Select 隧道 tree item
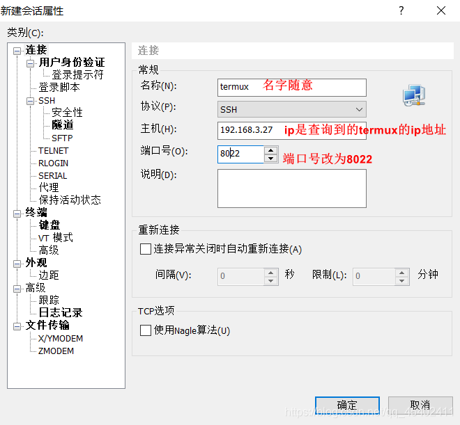The height and width of the screenshot is (425, 460). tap(63, 125)
